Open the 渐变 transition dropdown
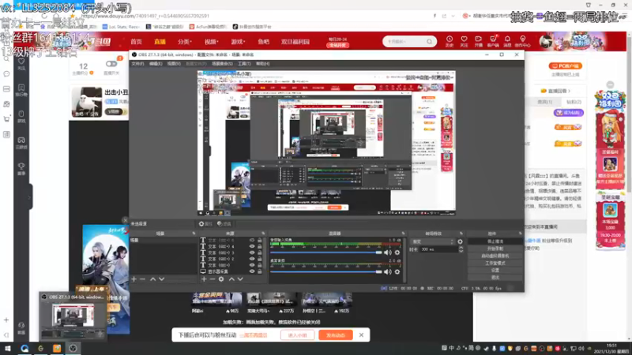Image resolution: width=632 pixels, height=355 pixels. click(433, 241)
